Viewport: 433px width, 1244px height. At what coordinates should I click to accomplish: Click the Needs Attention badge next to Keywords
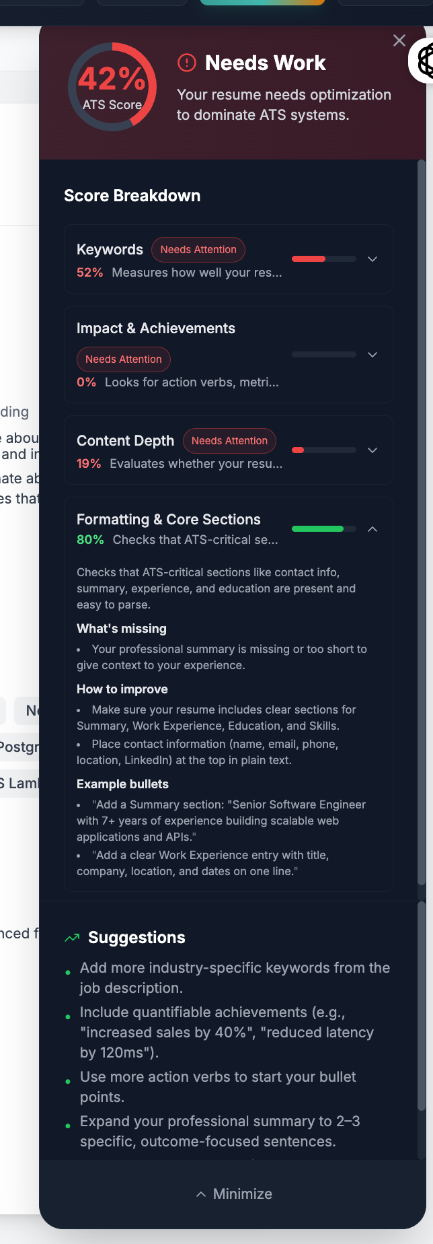[x=198, y=249]
